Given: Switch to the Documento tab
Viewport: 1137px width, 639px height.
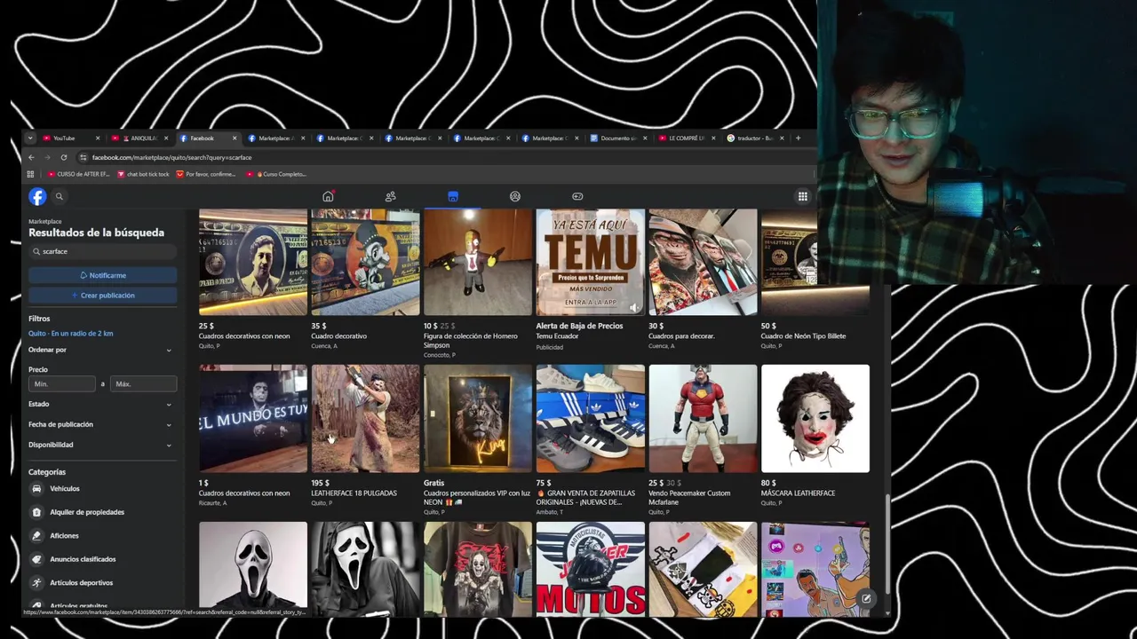Looking at the screenshot, I should pyautogui.click(x=618, y=138).
